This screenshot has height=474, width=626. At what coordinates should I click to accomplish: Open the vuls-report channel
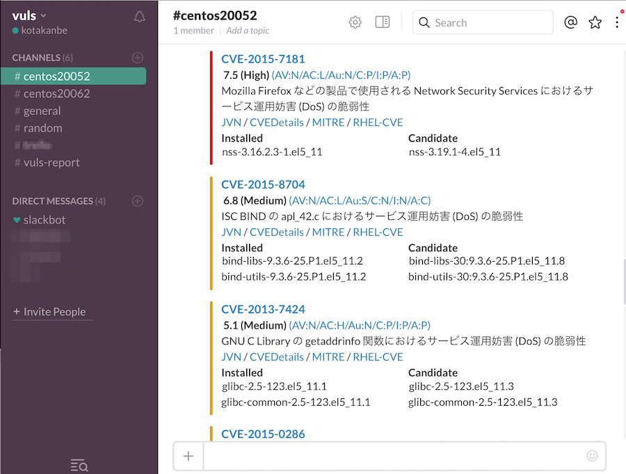click(x=51, y=162)
